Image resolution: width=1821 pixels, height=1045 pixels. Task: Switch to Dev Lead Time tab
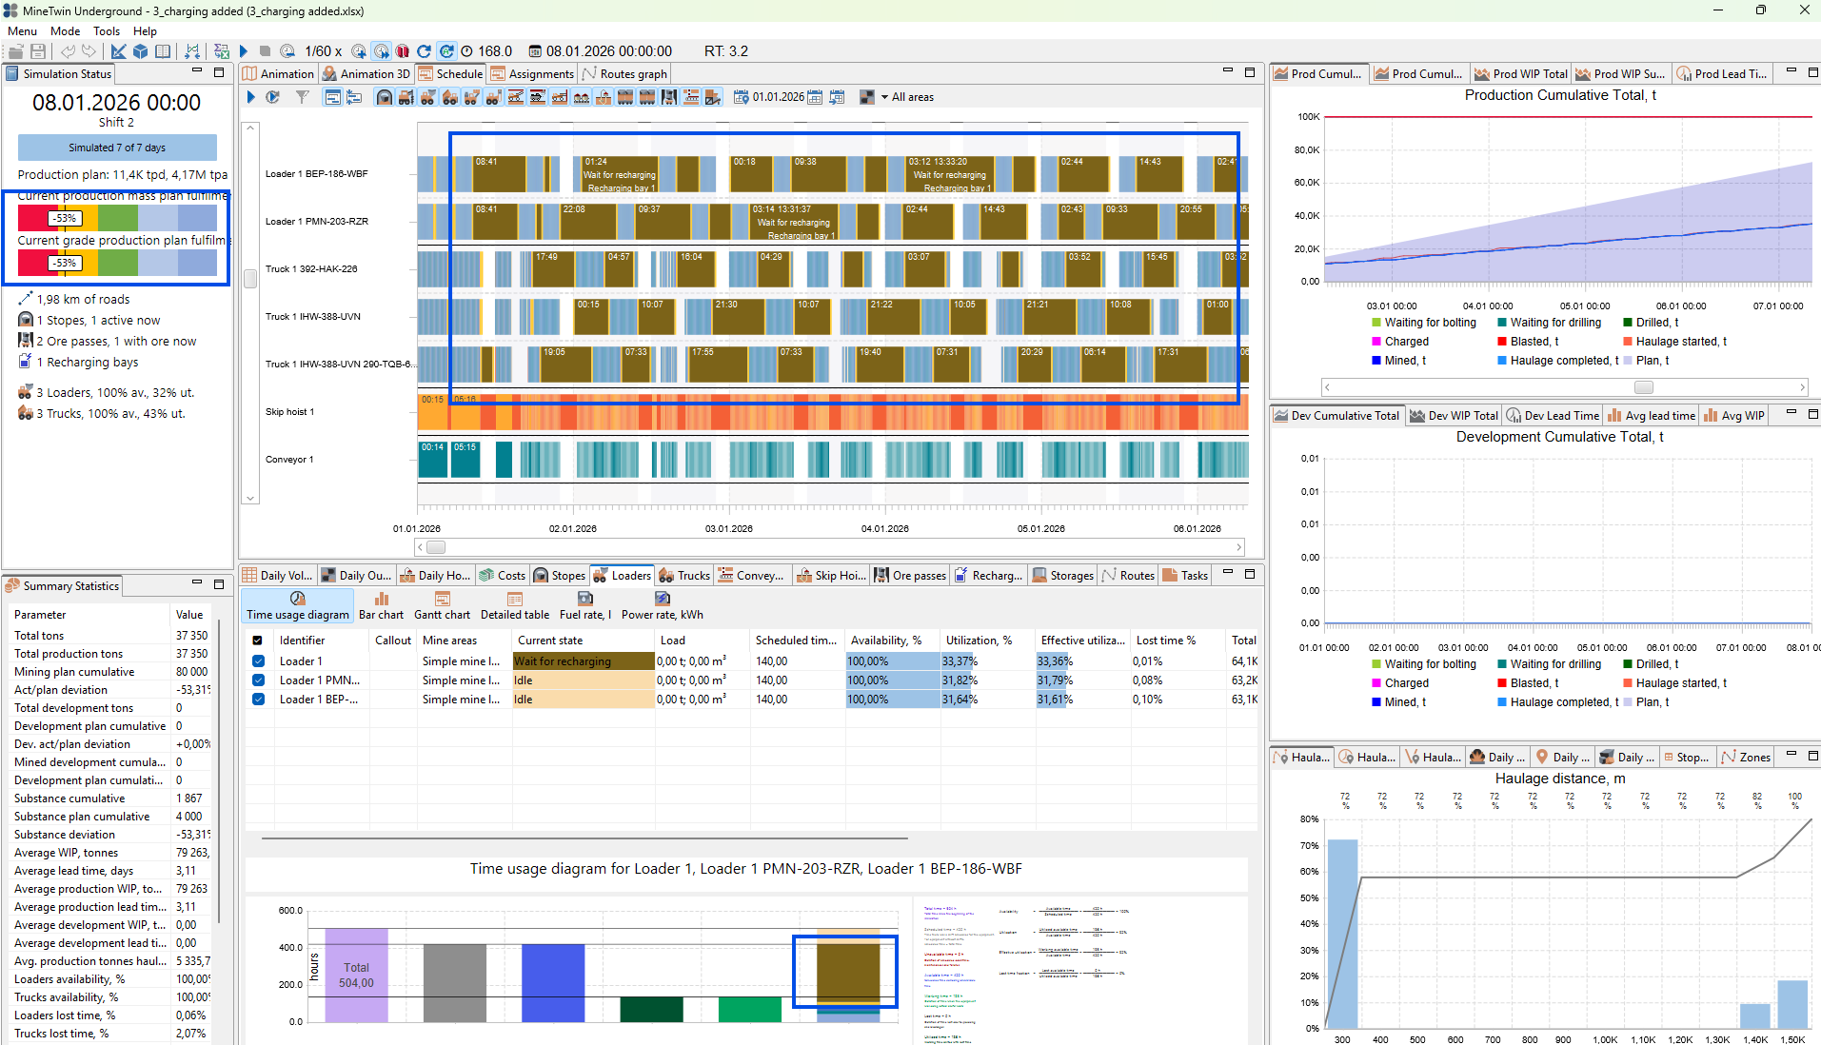(1553, 415)
